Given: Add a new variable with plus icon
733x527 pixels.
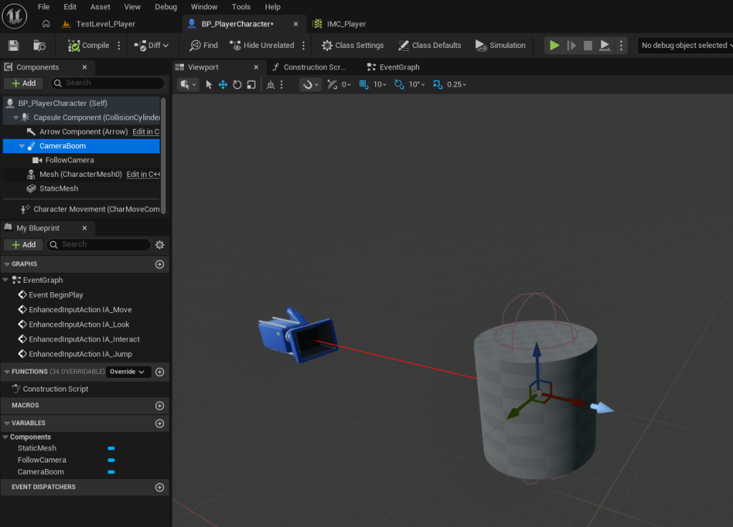Looking at the screenshot, I should tap(160, 423).
